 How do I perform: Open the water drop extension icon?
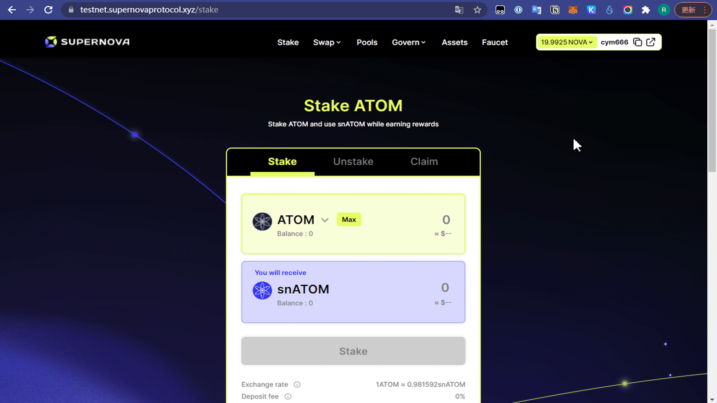[609, 10]
